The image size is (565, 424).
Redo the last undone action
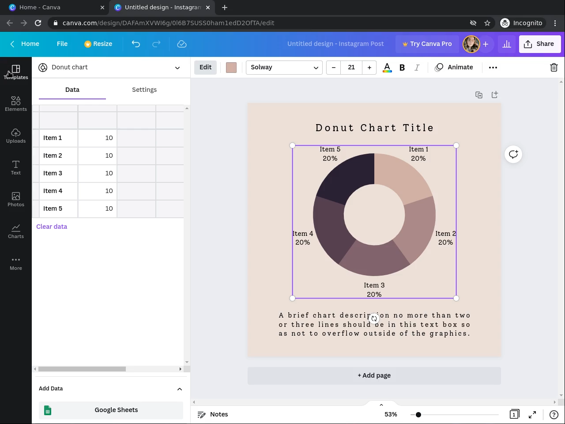click(156, 44)
